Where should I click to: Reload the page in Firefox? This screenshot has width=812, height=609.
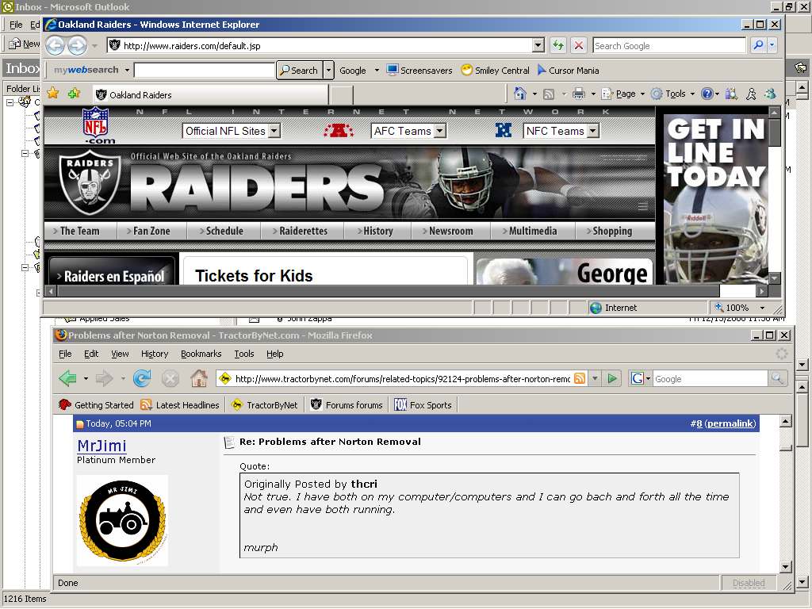(141, 378)
